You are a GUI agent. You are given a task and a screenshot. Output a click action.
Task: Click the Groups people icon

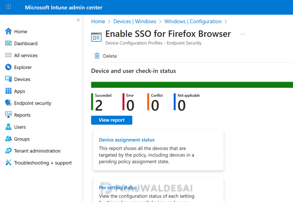pyautogui.click(x=8, y=139)
